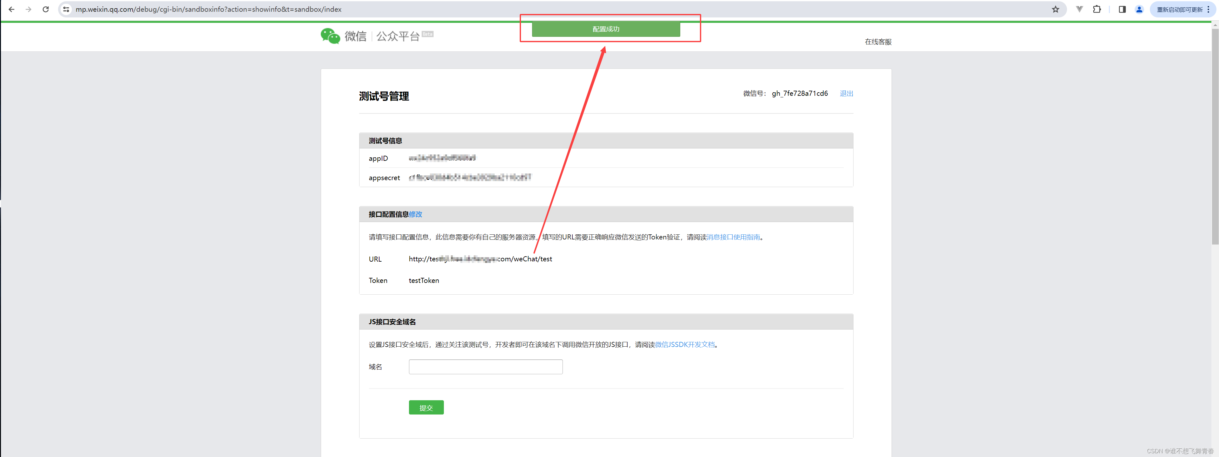
Task: Open 消息接口使用指南 link
Action: click(733, 237)
